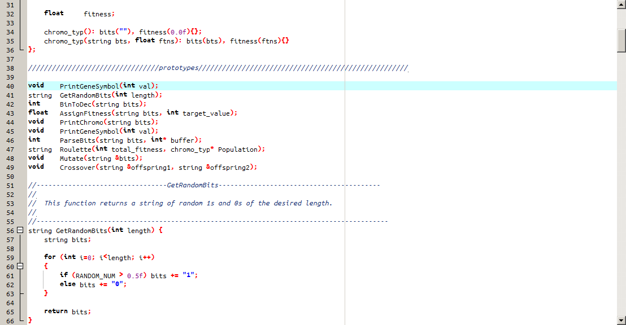Click on 'ParseBits' in line 46
The image size is (626, 325).
pos(77,140)
